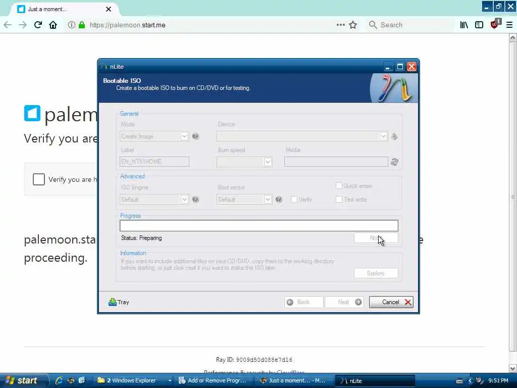Click the nLite Next button
The width and height of the screenshot is (517, 388).
click(x=344, y=302)
